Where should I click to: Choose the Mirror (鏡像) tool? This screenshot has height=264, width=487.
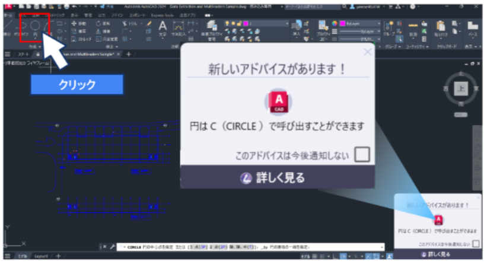coord(103,31)
